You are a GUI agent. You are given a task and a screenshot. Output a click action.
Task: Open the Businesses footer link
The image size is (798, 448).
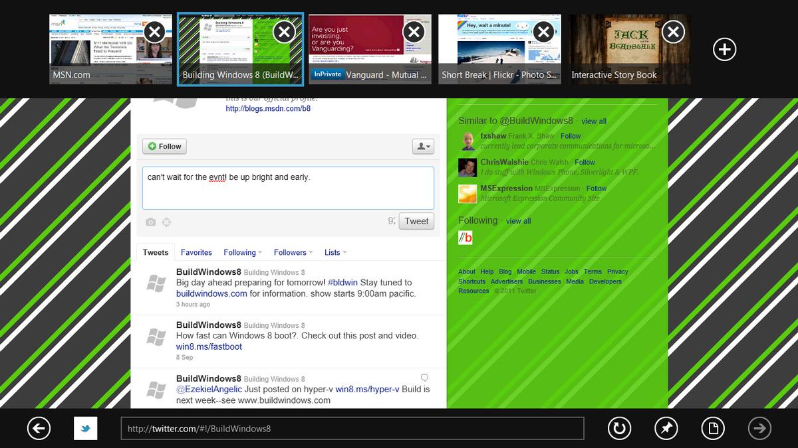click(x=545, y=281)
